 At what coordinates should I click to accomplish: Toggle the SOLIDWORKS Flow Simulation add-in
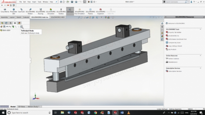point(80,11)
